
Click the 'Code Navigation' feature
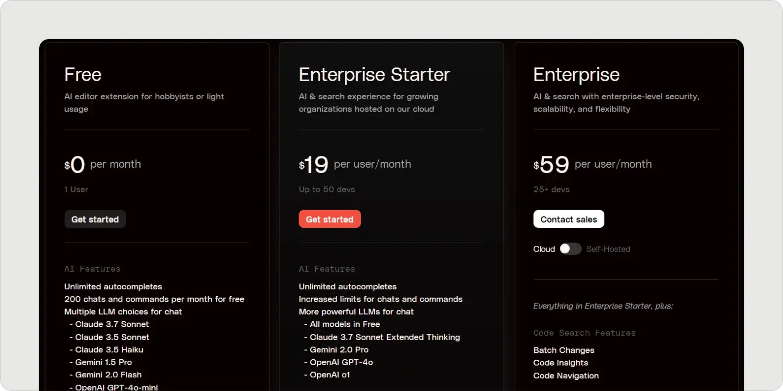pos(566,375)
